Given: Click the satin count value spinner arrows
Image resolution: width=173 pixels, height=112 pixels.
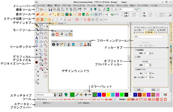Looking at the screenshot, I should coord(150,65).
